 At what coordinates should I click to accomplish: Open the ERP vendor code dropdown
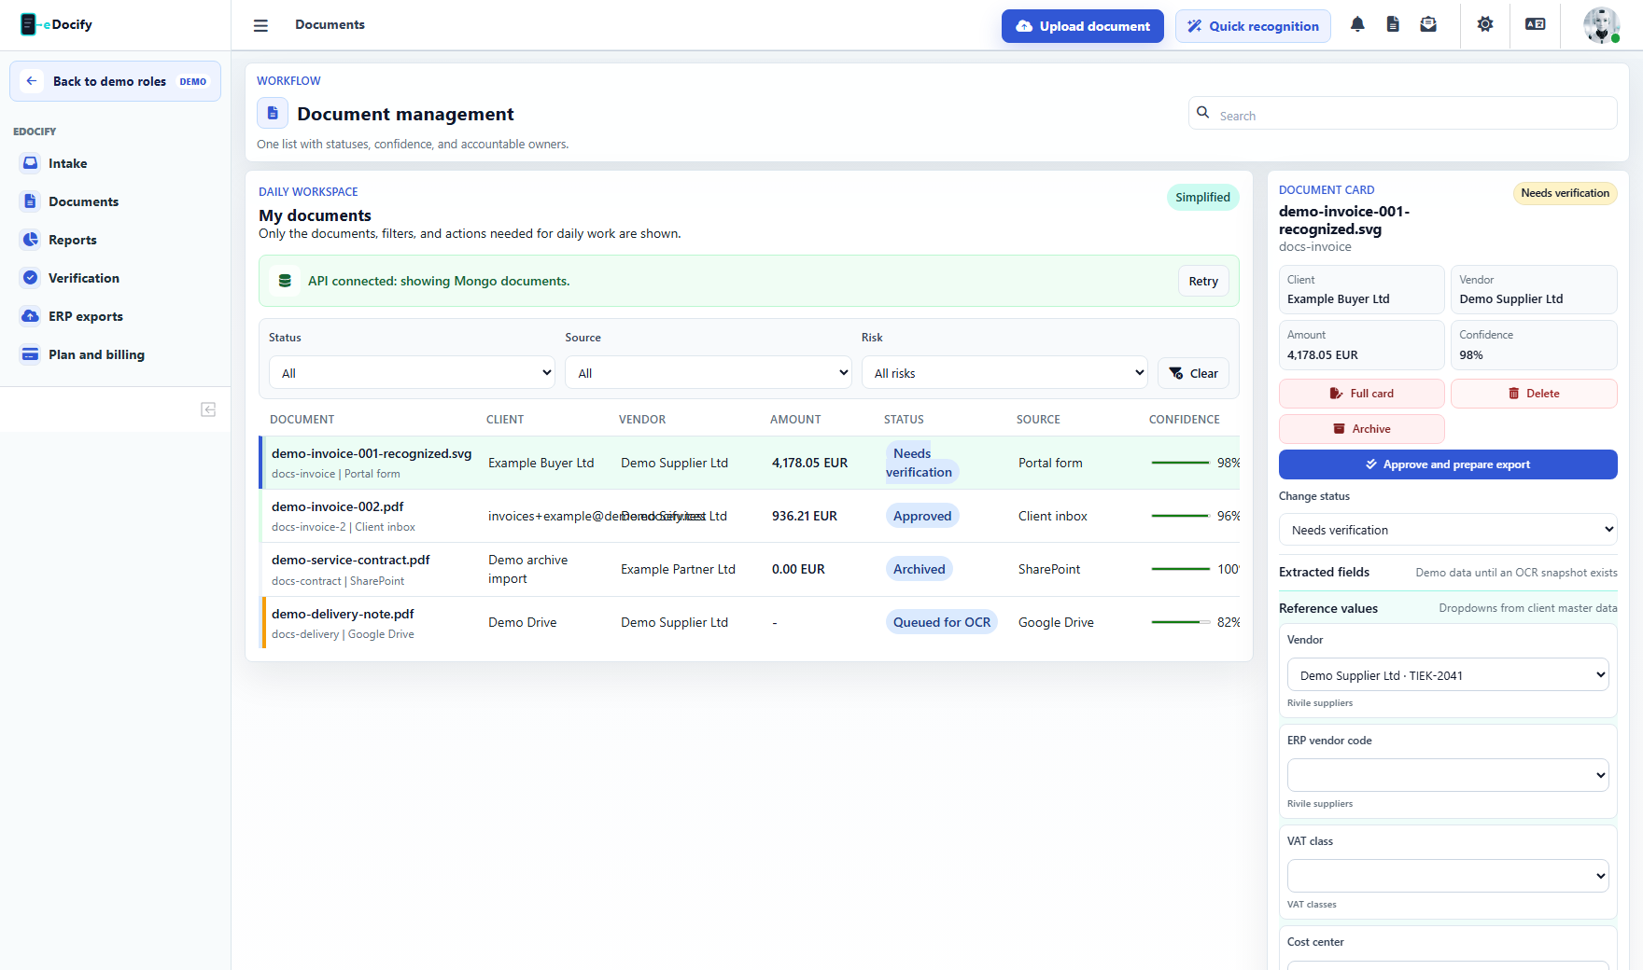pyautogui.click(x=1448, y=775)
